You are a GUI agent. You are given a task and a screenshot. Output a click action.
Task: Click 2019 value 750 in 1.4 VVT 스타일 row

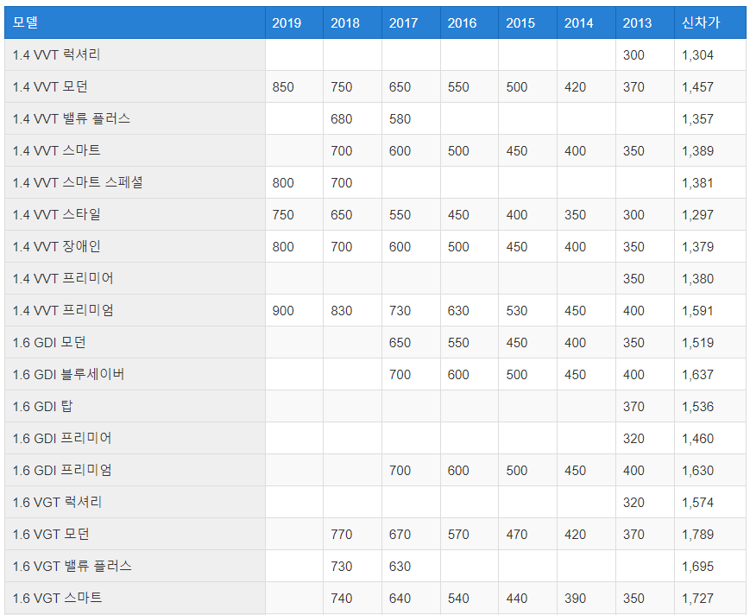[x=283, y=215]
